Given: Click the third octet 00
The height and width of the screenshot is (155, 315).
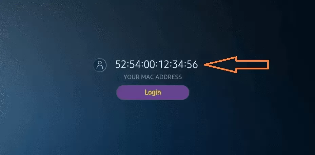Looking at the screenshot, I should coord(150,64).
